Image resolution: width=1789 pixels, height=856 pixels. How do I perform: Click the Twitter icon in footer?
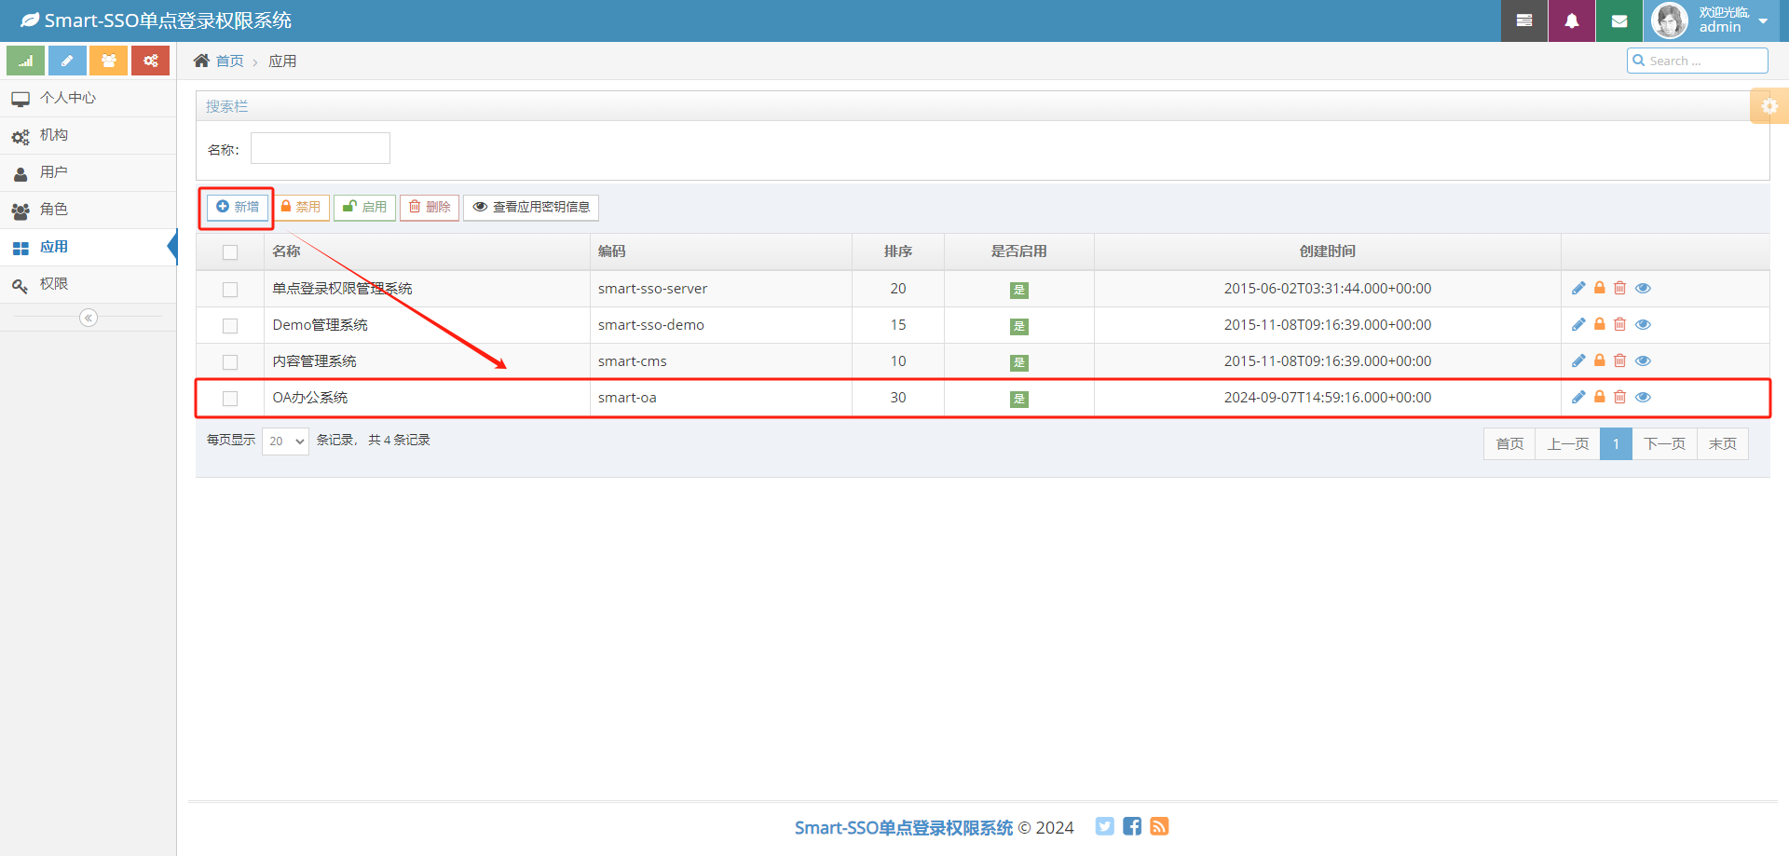1104,826
